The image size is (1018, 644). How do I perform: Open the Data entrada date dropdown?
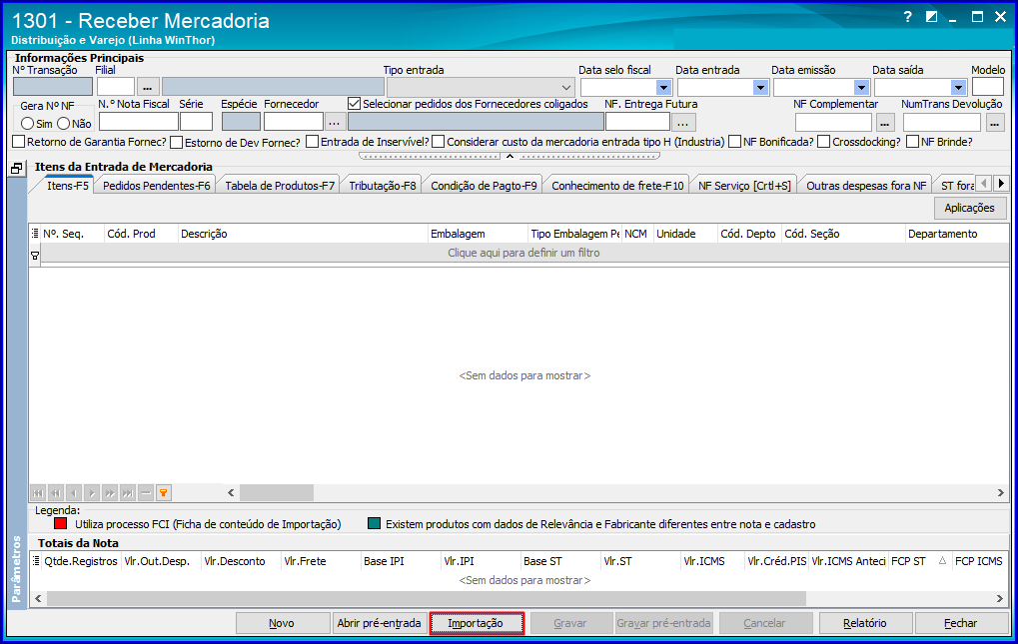[x=760, y=87]
